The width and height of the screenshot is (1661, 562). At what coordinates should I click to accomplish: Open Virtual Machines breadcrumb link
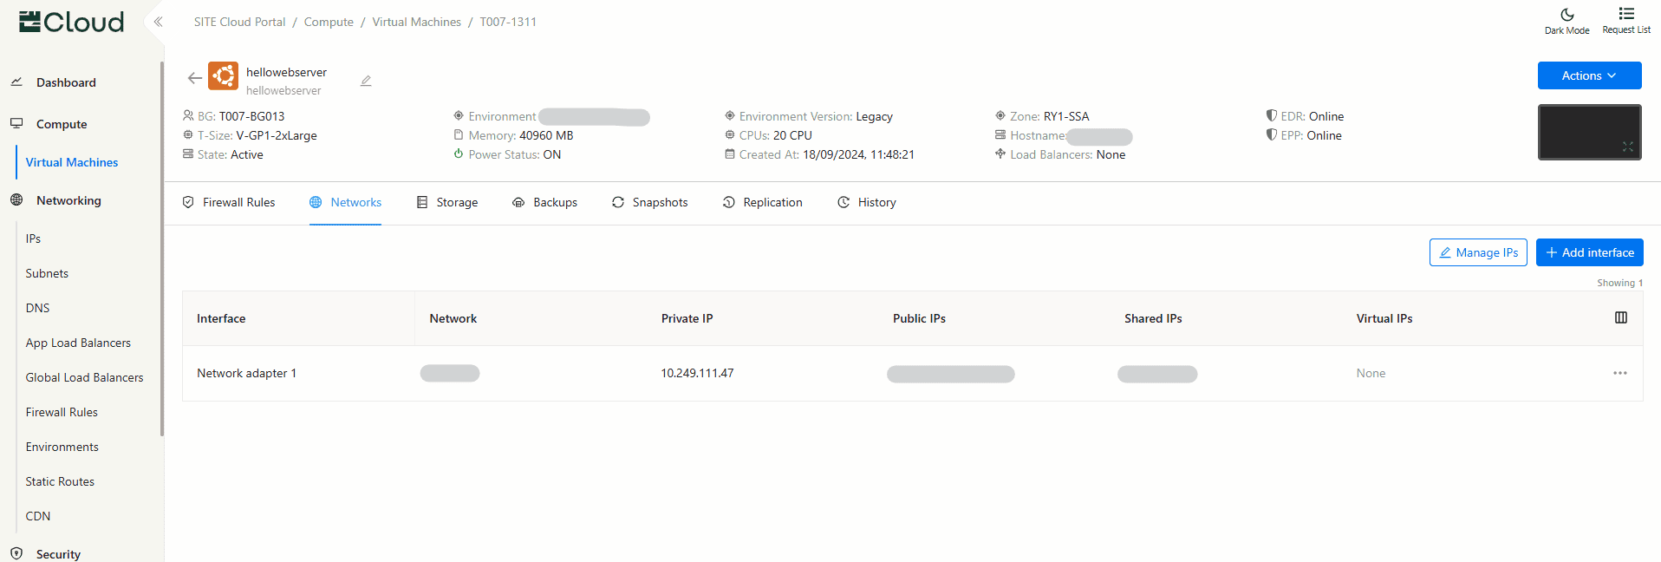416,22
